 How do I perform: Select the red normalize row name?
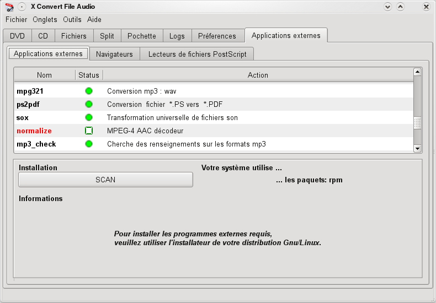(x=34, y=131)
